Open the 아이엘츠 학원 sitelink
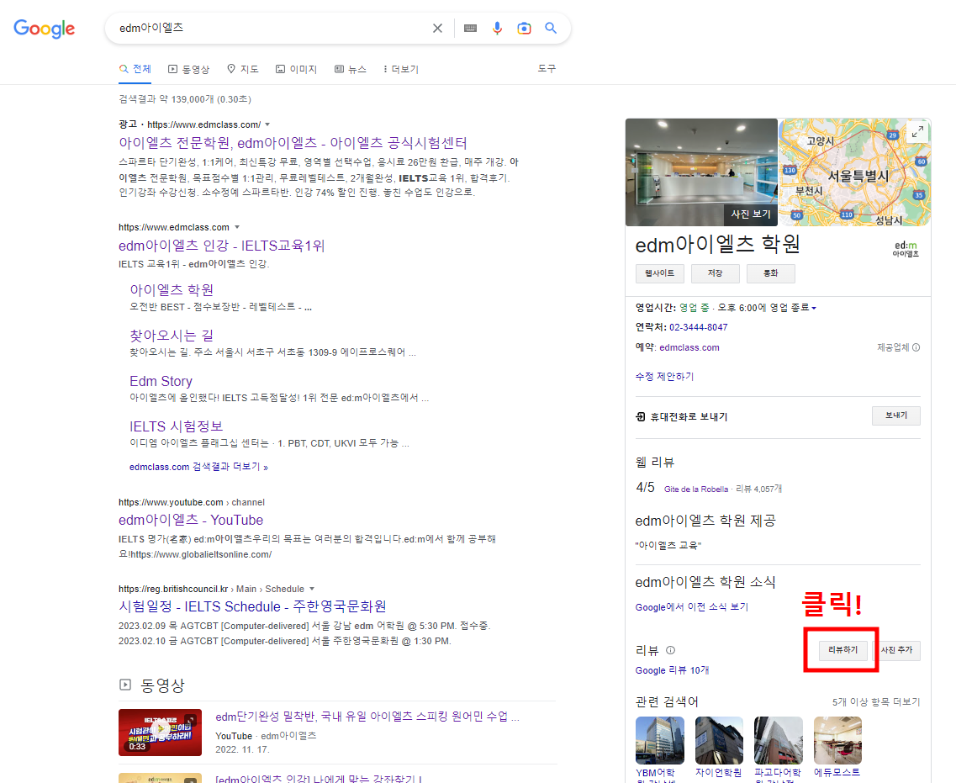This screenshot has height=783, width=956. tap(172, 289)
